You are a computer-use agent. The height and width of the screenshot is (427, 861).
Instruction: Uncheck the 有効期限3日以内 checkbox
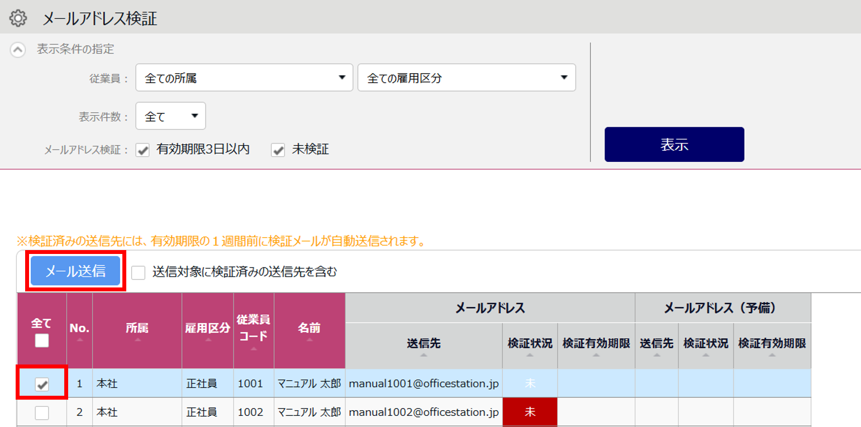coord(143,150)
